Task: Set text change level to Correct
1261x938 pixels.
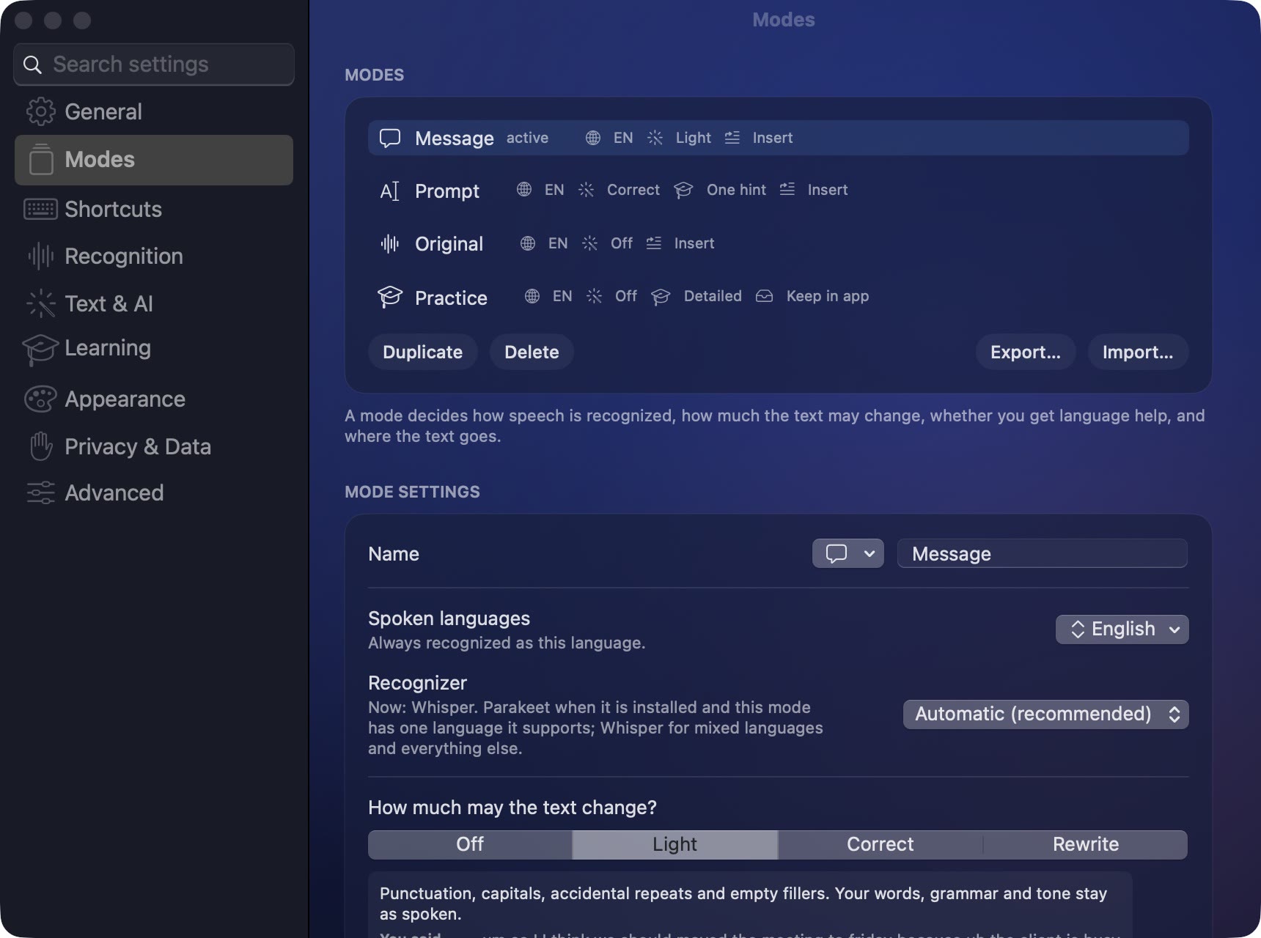Action: (881, 844)
